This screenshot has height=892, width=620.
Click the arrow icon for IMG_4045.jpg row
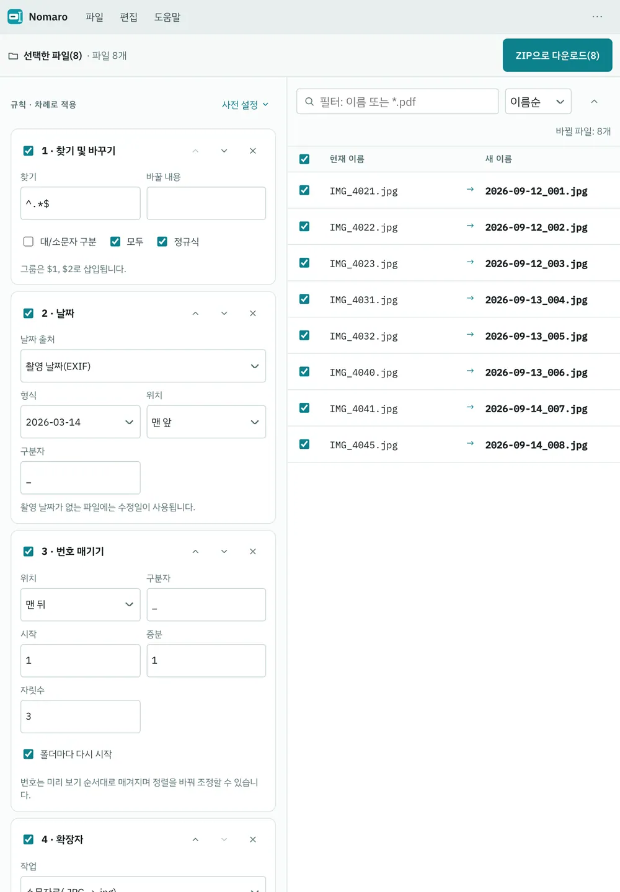[x=470, y=444]
